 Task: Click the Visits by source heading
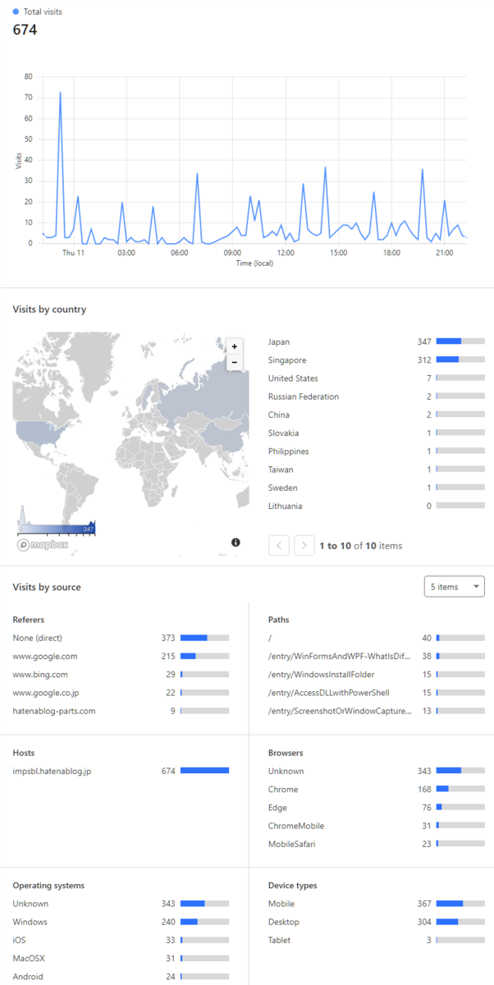47,587
